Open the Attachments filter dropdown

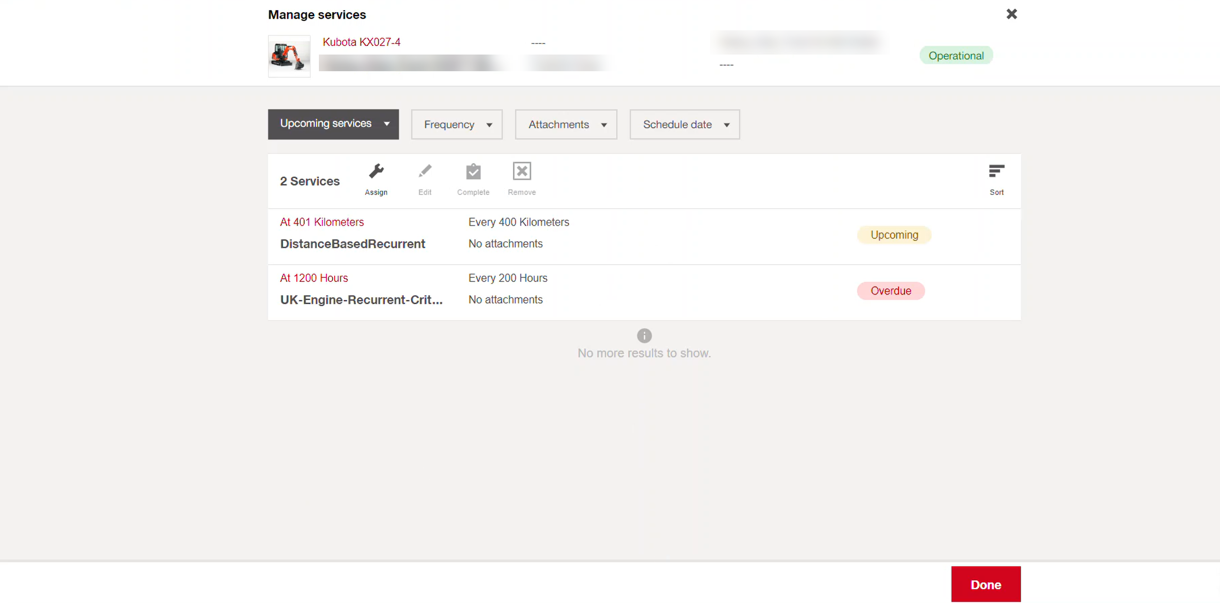566,125
